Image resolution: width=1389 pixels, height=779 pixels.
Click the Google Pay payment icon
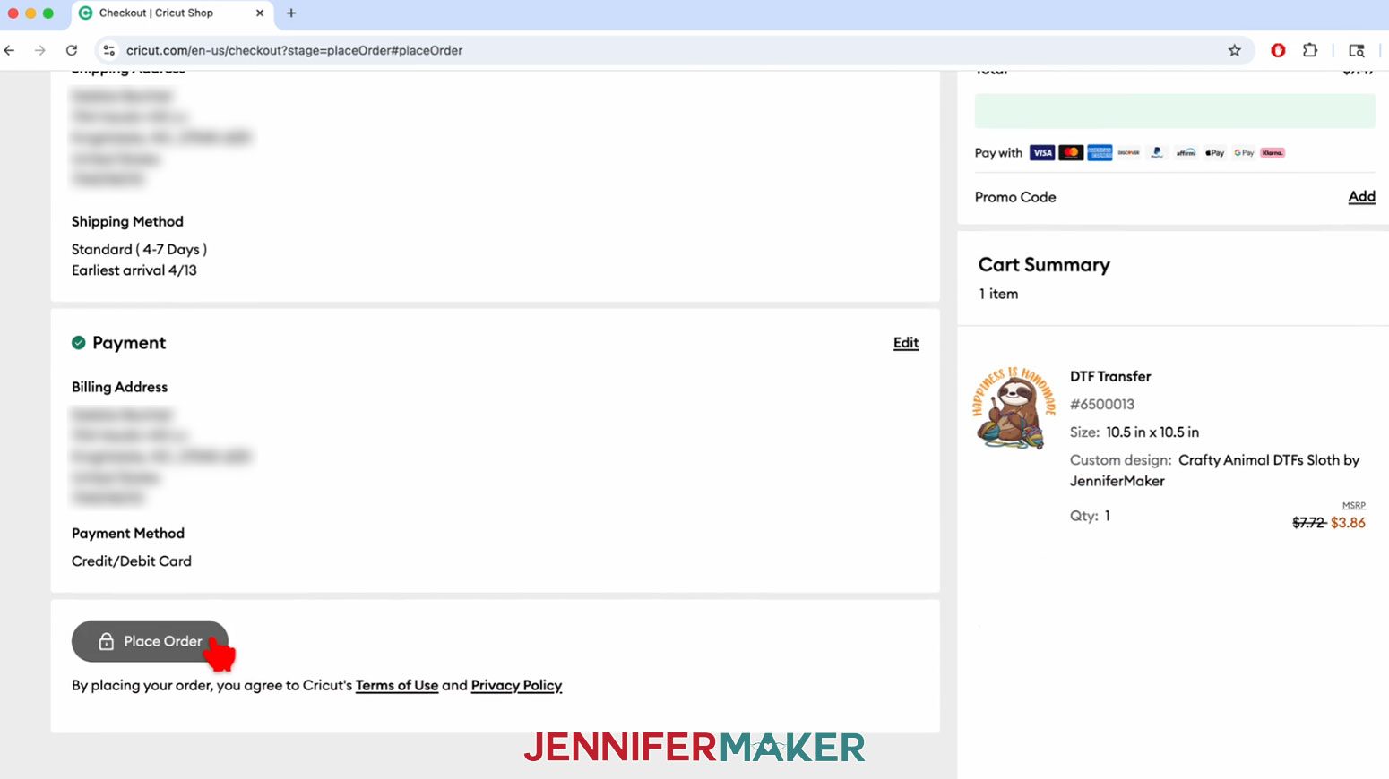tap(1244, 153)
